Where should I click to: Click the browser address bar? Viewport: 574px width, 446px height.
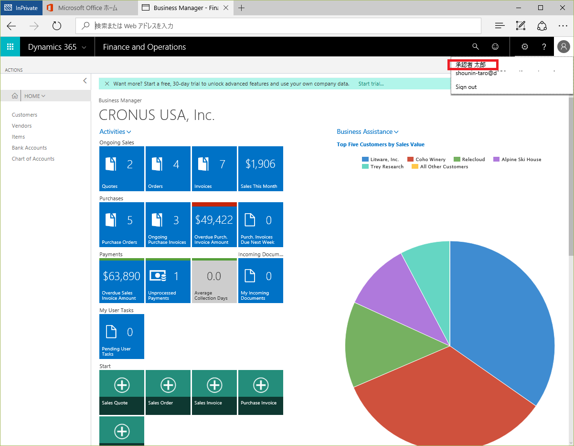tap(278, 26)
